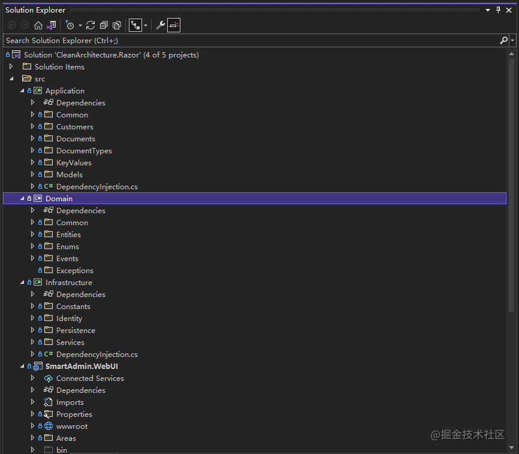Select the SmartAdmin.WebUI project
Screen dimensions: 519x454
pyautogui.click(x=77, y=366)
